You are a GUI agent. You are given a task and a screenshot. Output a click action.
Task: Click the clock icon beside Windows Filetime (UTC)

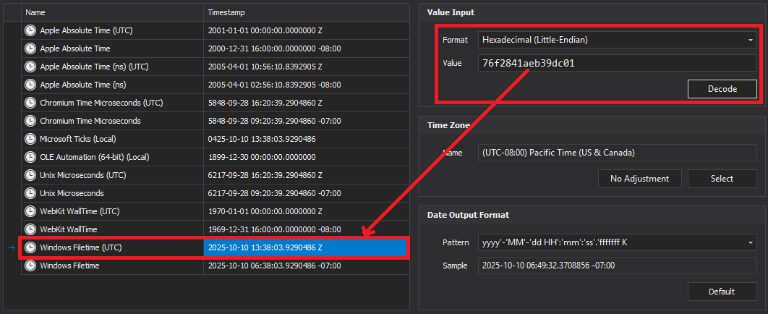pos(30,247)
